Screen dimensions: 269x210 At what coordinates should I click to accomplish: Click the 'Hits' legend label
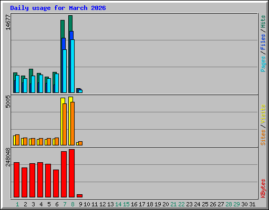pos(263,22)
